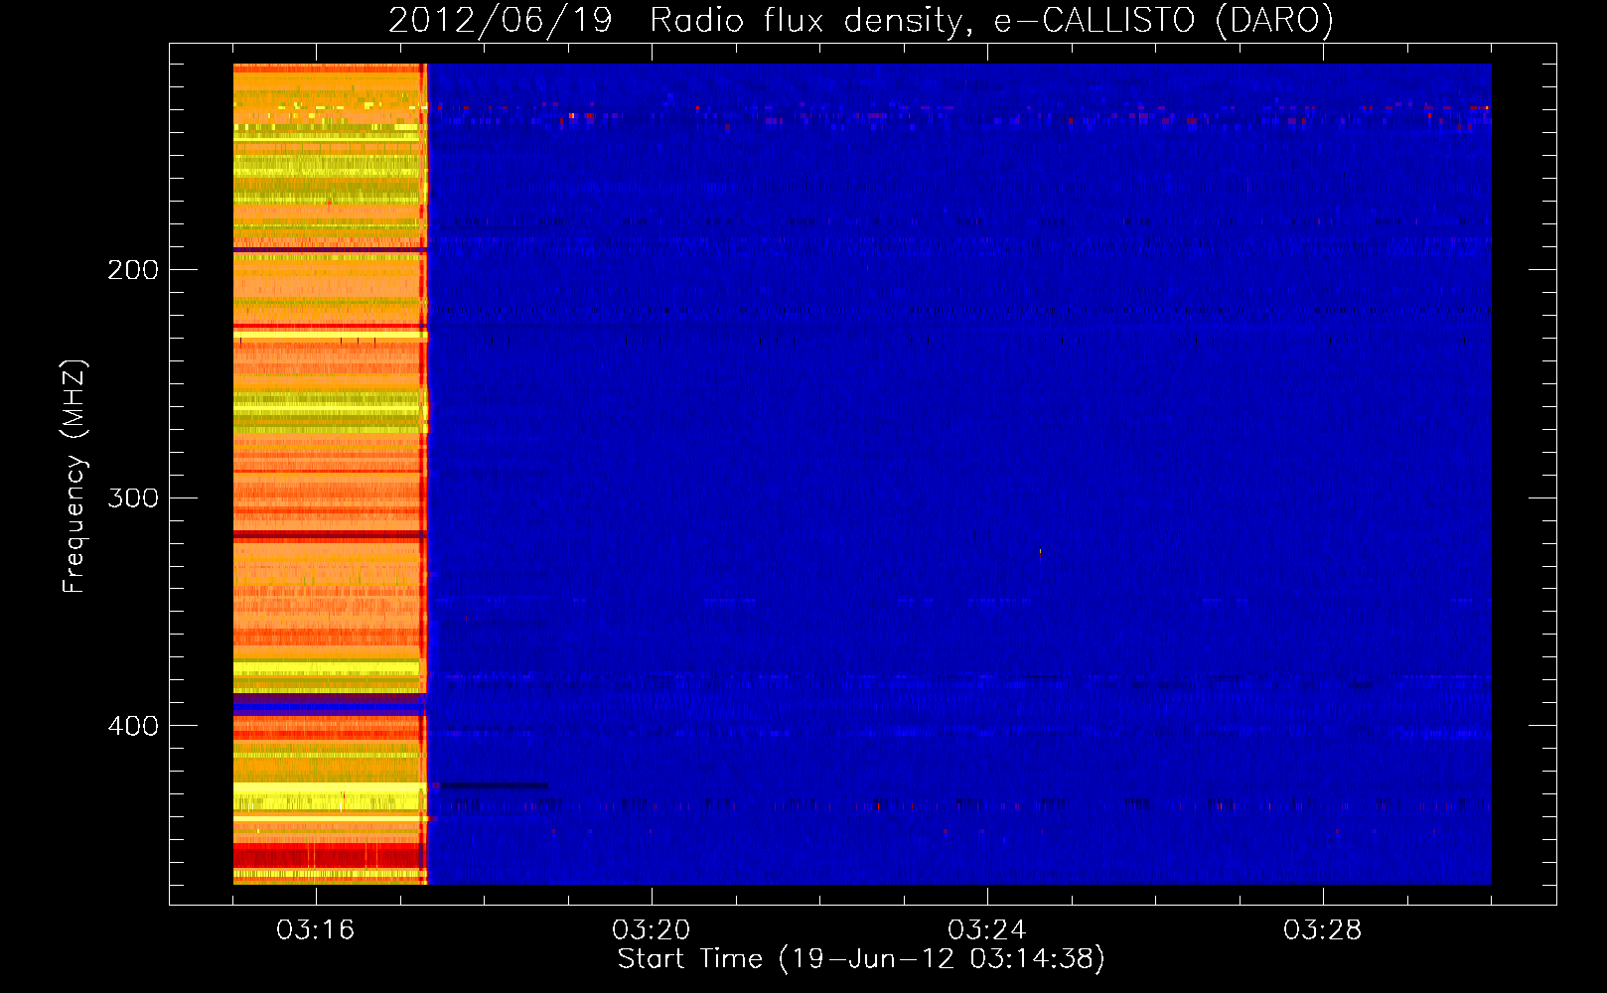The height and width of the screenshot is (993, 1607).
Task: Click the 03:20 time tick label
Action: pos(651,930)
